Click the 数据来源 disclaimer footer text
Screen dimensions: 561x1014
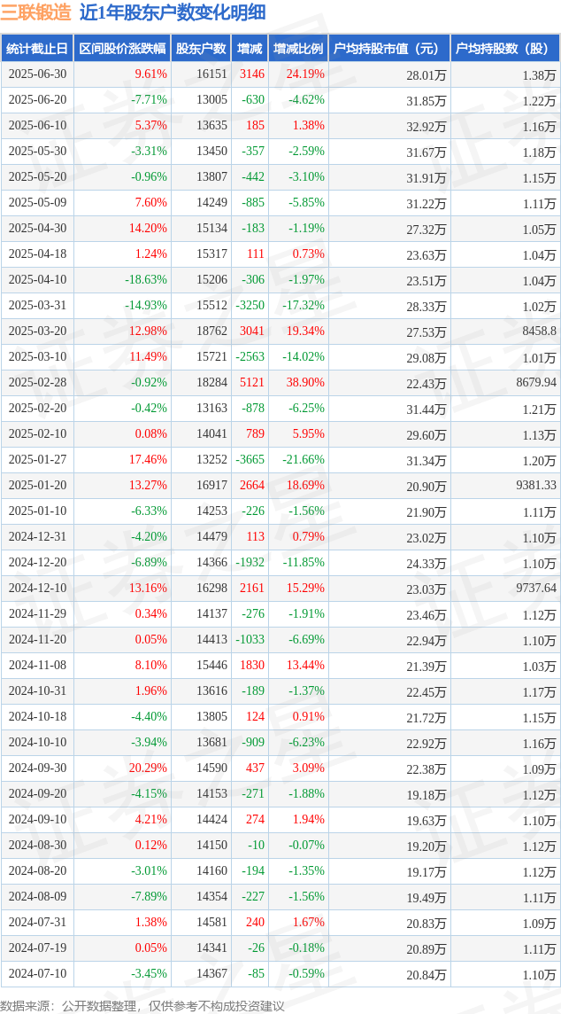click(x=142, y=1006)
